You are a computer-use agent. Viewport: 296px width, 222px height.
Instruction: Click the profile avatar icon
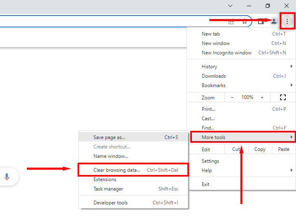tap(274, 21)
